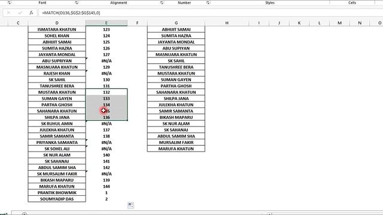Click the value 129 in column E
The image size is (383, 215).
[107, 67]
